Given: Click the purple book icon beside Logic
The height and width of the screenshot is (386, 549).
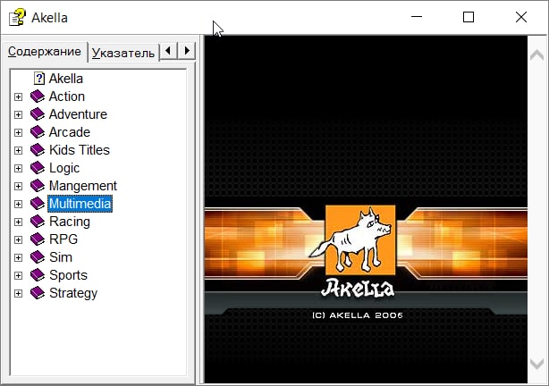Looking at the screenshot, I should pos(38,168).
